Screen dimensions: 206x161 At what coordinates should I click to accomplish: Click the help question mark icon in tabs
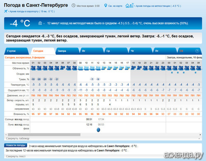click(x=197, y=51)
